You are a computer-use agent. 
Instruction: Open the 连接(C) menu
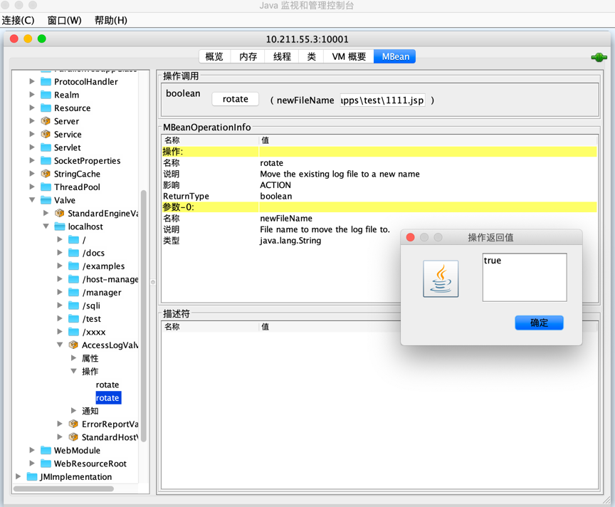(19, 20)
